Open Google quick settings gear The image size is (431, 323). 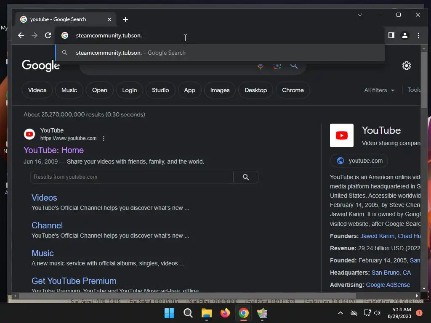click(x=407, y=66)
